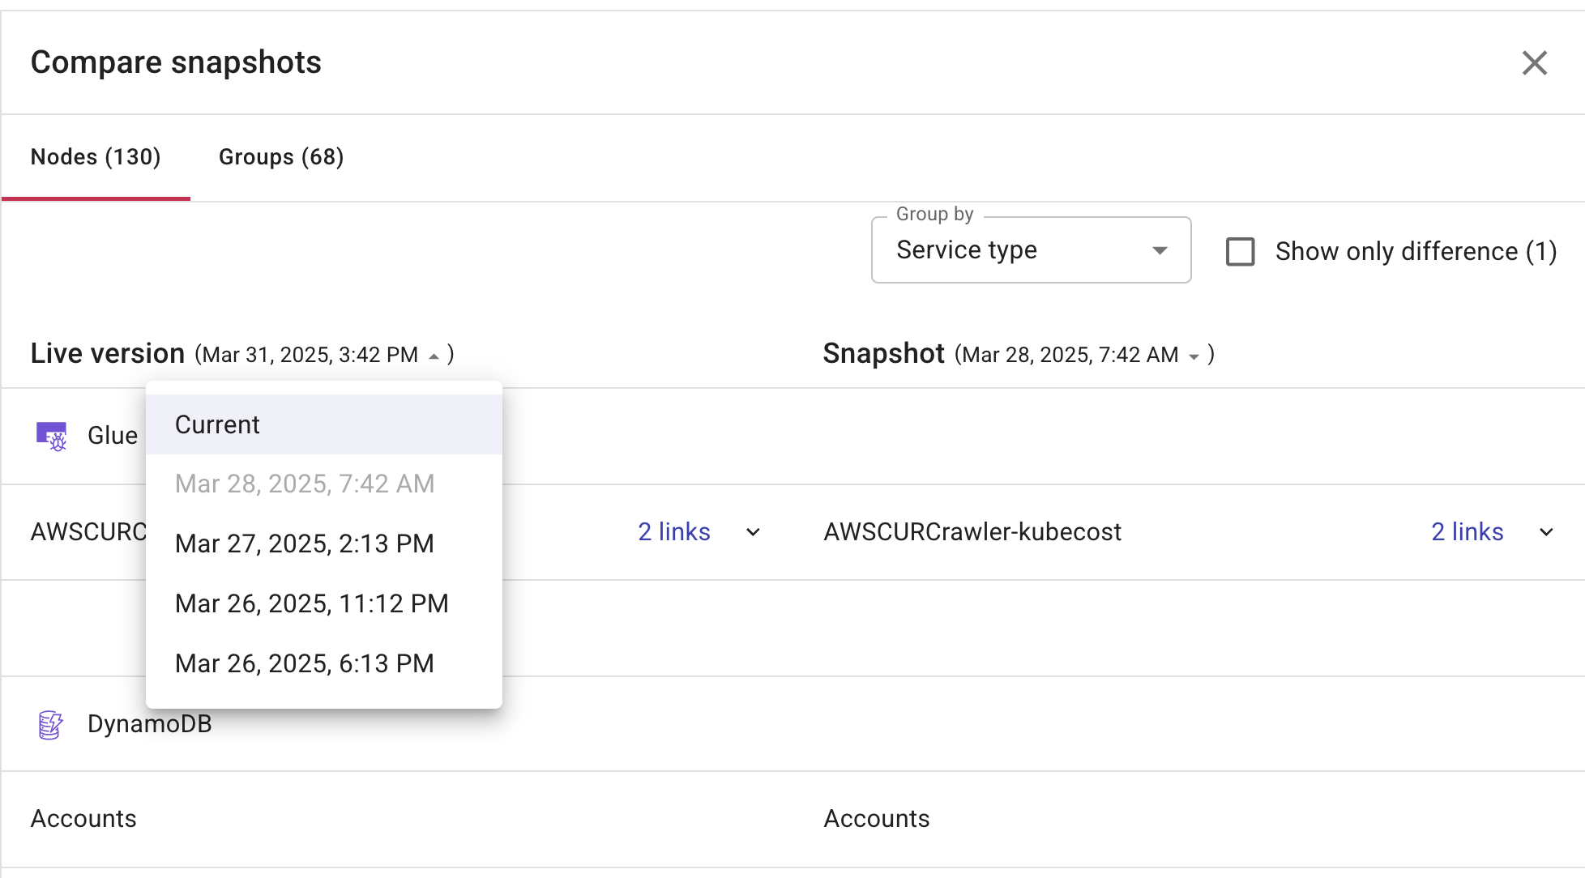Viewport: 1585px width, 878px height.
Task: Expand the snapshot AWSCURCrawler-kubecost row chevron
Action: tap(1546, 532)
